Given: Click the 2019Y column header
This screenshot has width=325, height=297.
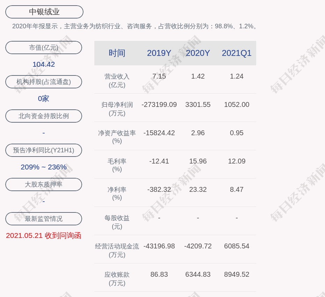Looking at the screenshot, I should (159, 53).
